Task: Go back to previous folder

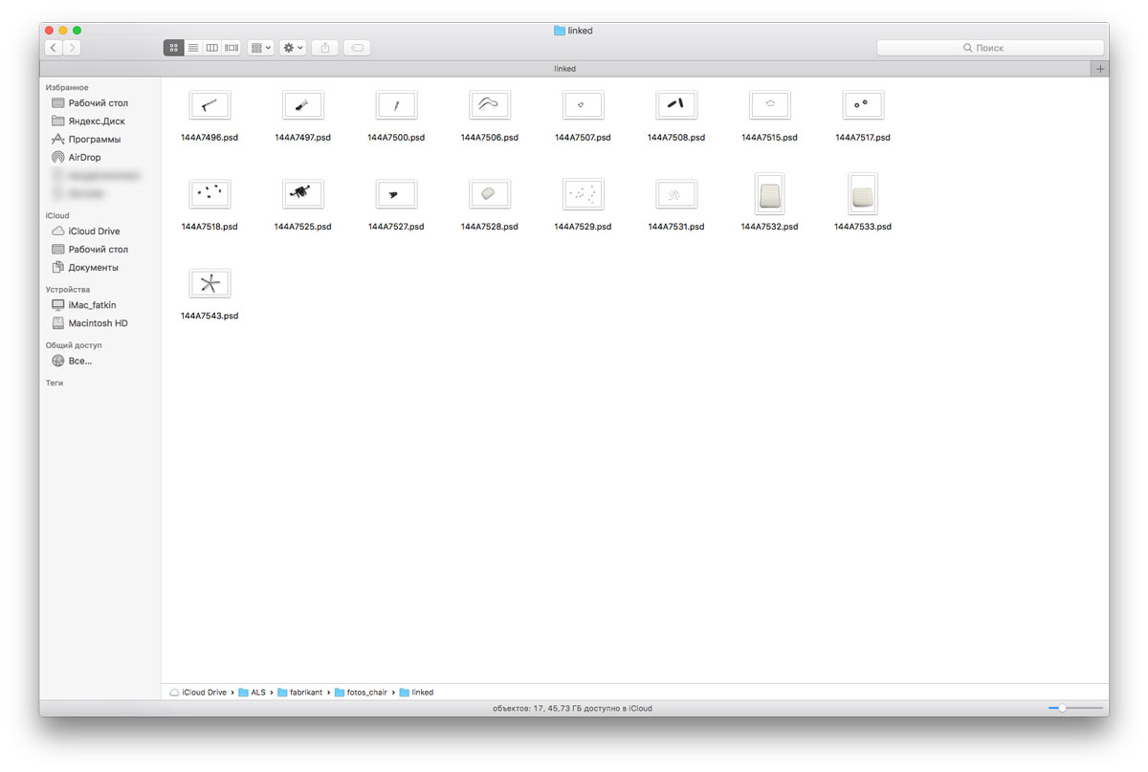Action: coord(54,48)
